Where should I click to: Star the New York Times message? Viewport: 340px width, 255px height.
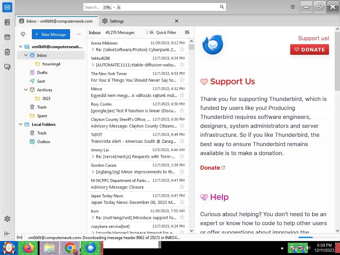[x=182, y=80]
